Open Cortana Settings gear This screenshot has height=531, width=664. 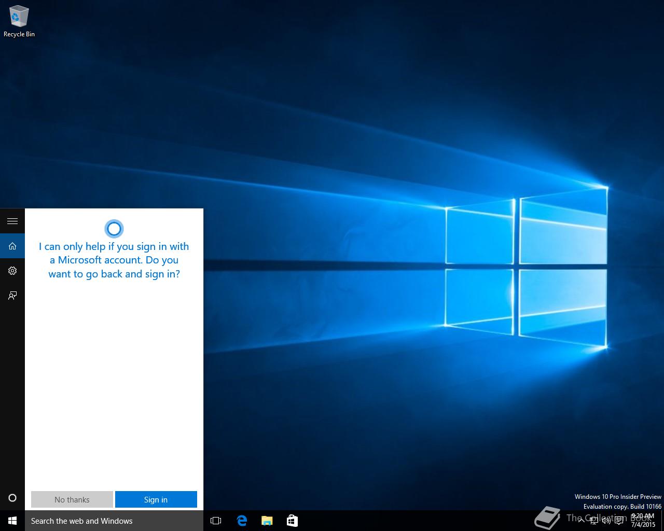pos(12,271)
